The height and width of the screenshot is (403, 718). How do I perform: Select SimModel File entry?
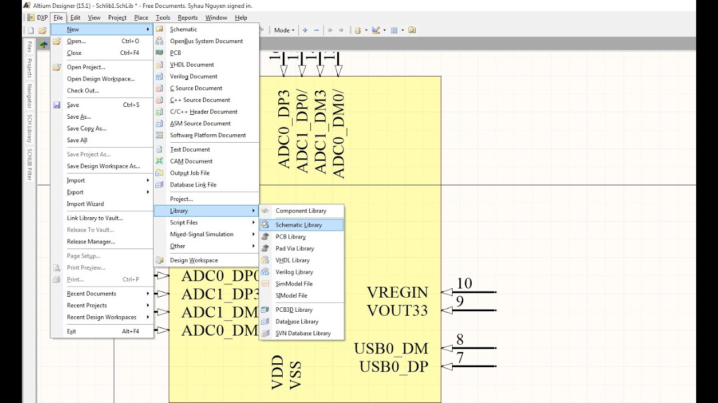pos(302,284)
